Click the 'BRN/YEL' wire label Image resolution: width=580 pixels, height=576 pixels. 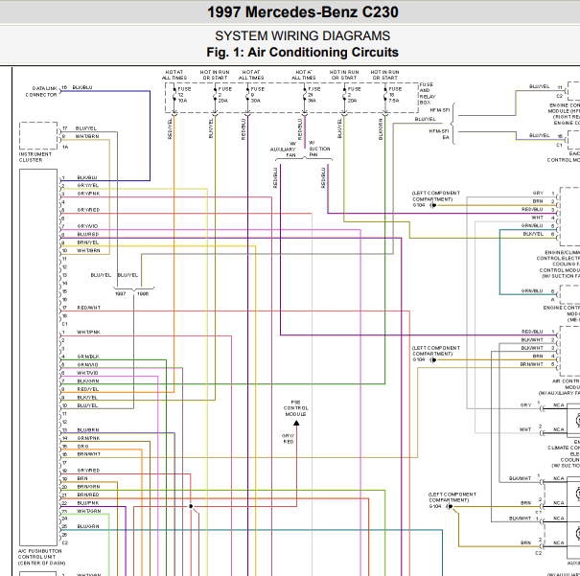88,242
